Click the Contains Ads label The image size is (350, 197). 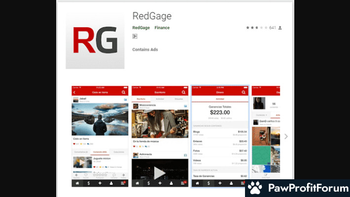pos(145,50)
